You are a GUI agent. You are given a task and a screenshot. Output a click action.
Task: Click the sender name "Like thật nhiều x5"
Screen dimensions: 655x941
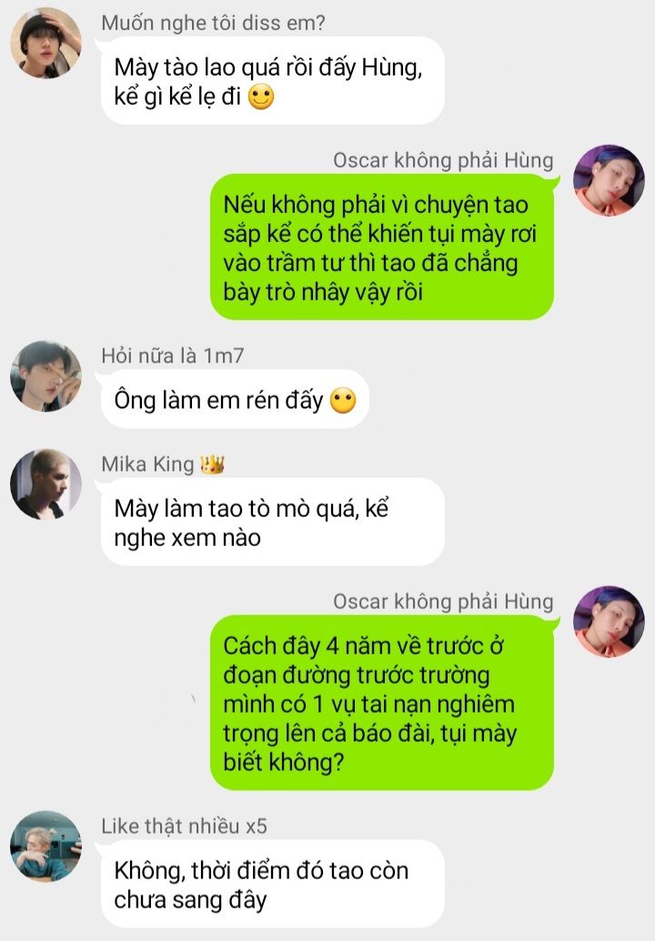click(184, 826)
